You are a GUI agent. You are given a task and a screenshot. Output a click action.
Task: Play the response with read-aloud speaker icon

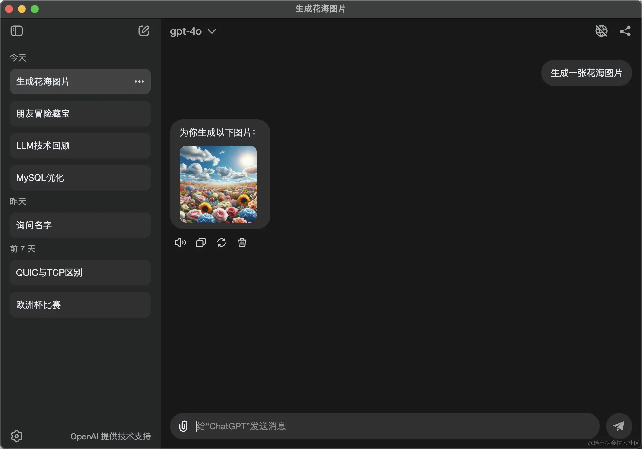[180, 242]
